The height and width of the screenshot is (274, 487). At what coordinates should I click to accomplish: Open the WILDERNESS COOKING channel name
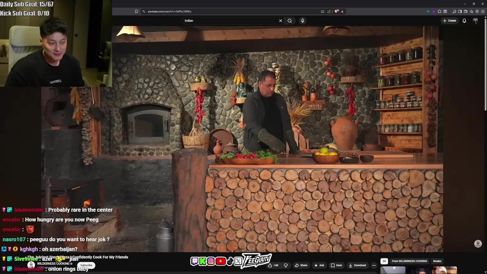pos(53,263)
